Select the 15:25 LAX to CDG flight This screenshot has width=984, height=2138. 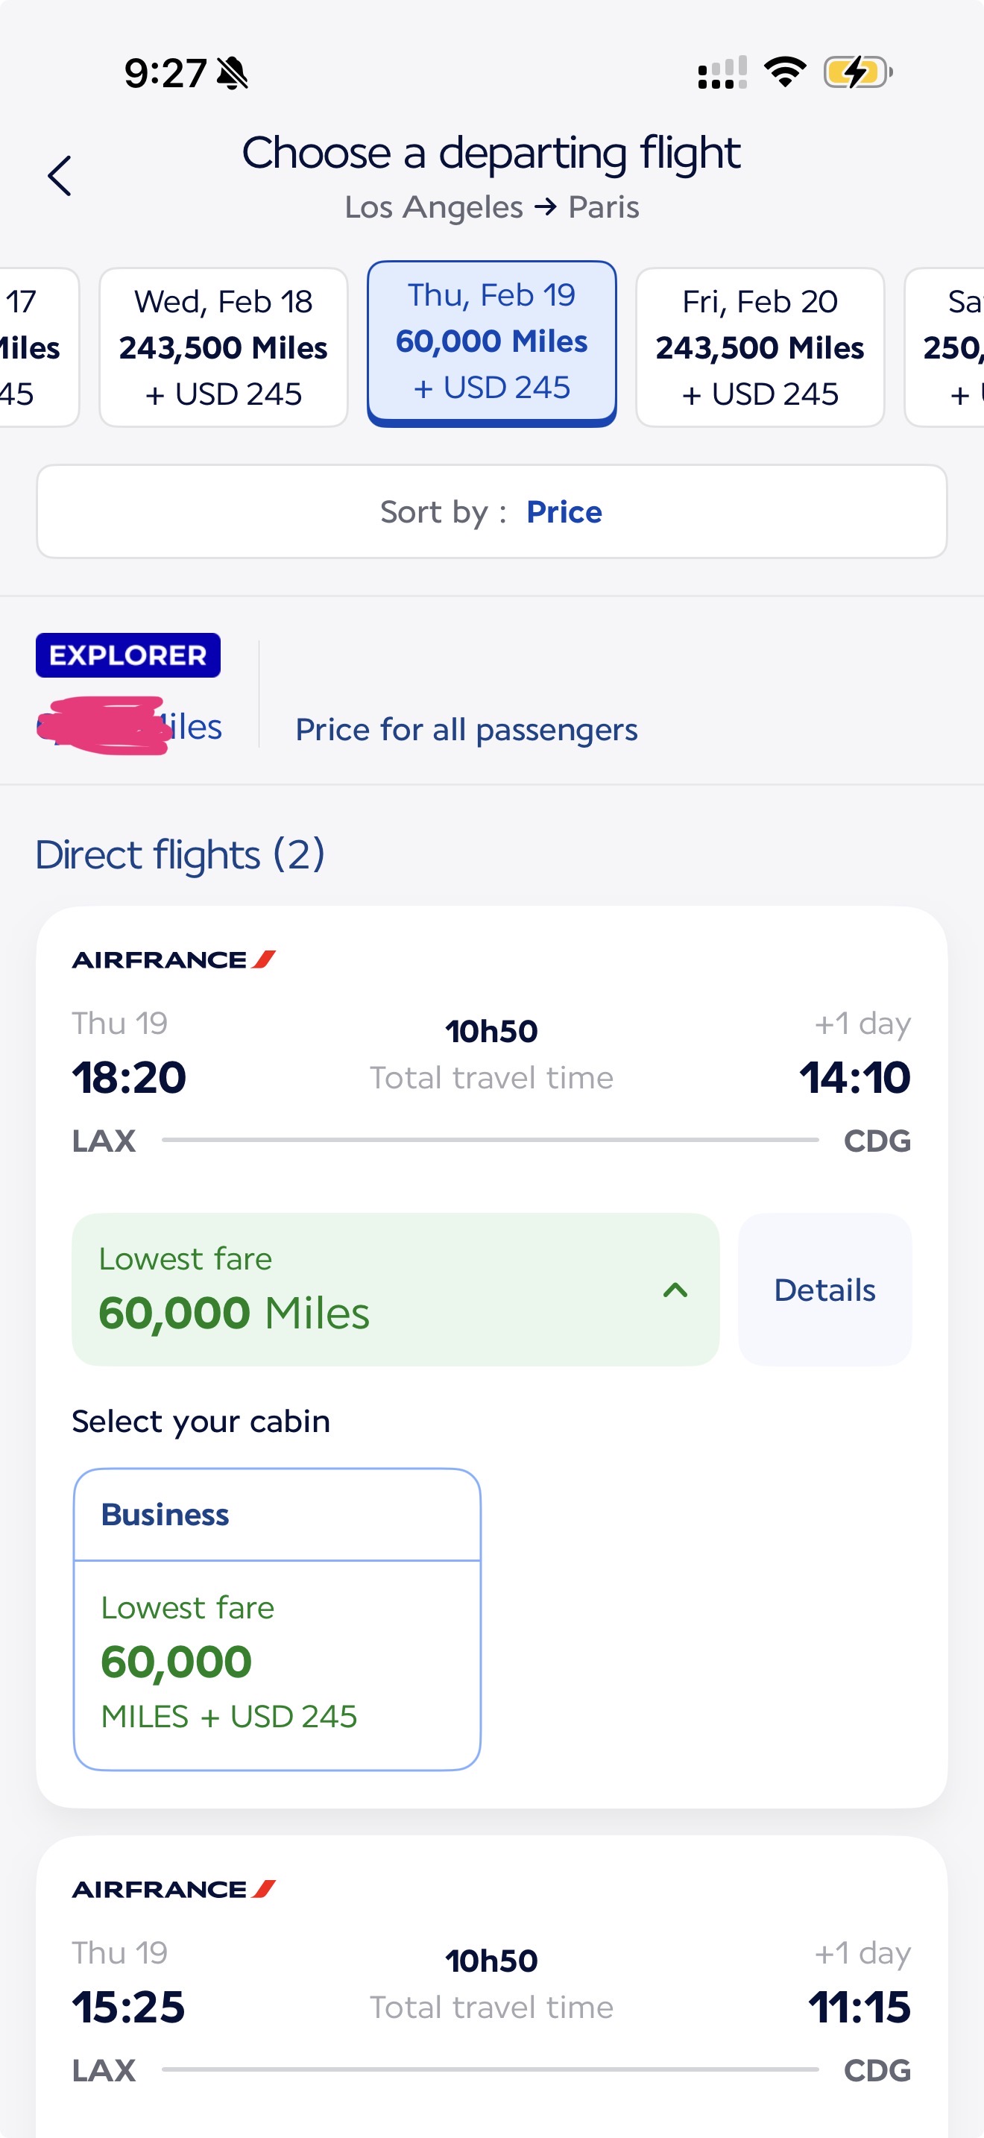click(491, 2007)
